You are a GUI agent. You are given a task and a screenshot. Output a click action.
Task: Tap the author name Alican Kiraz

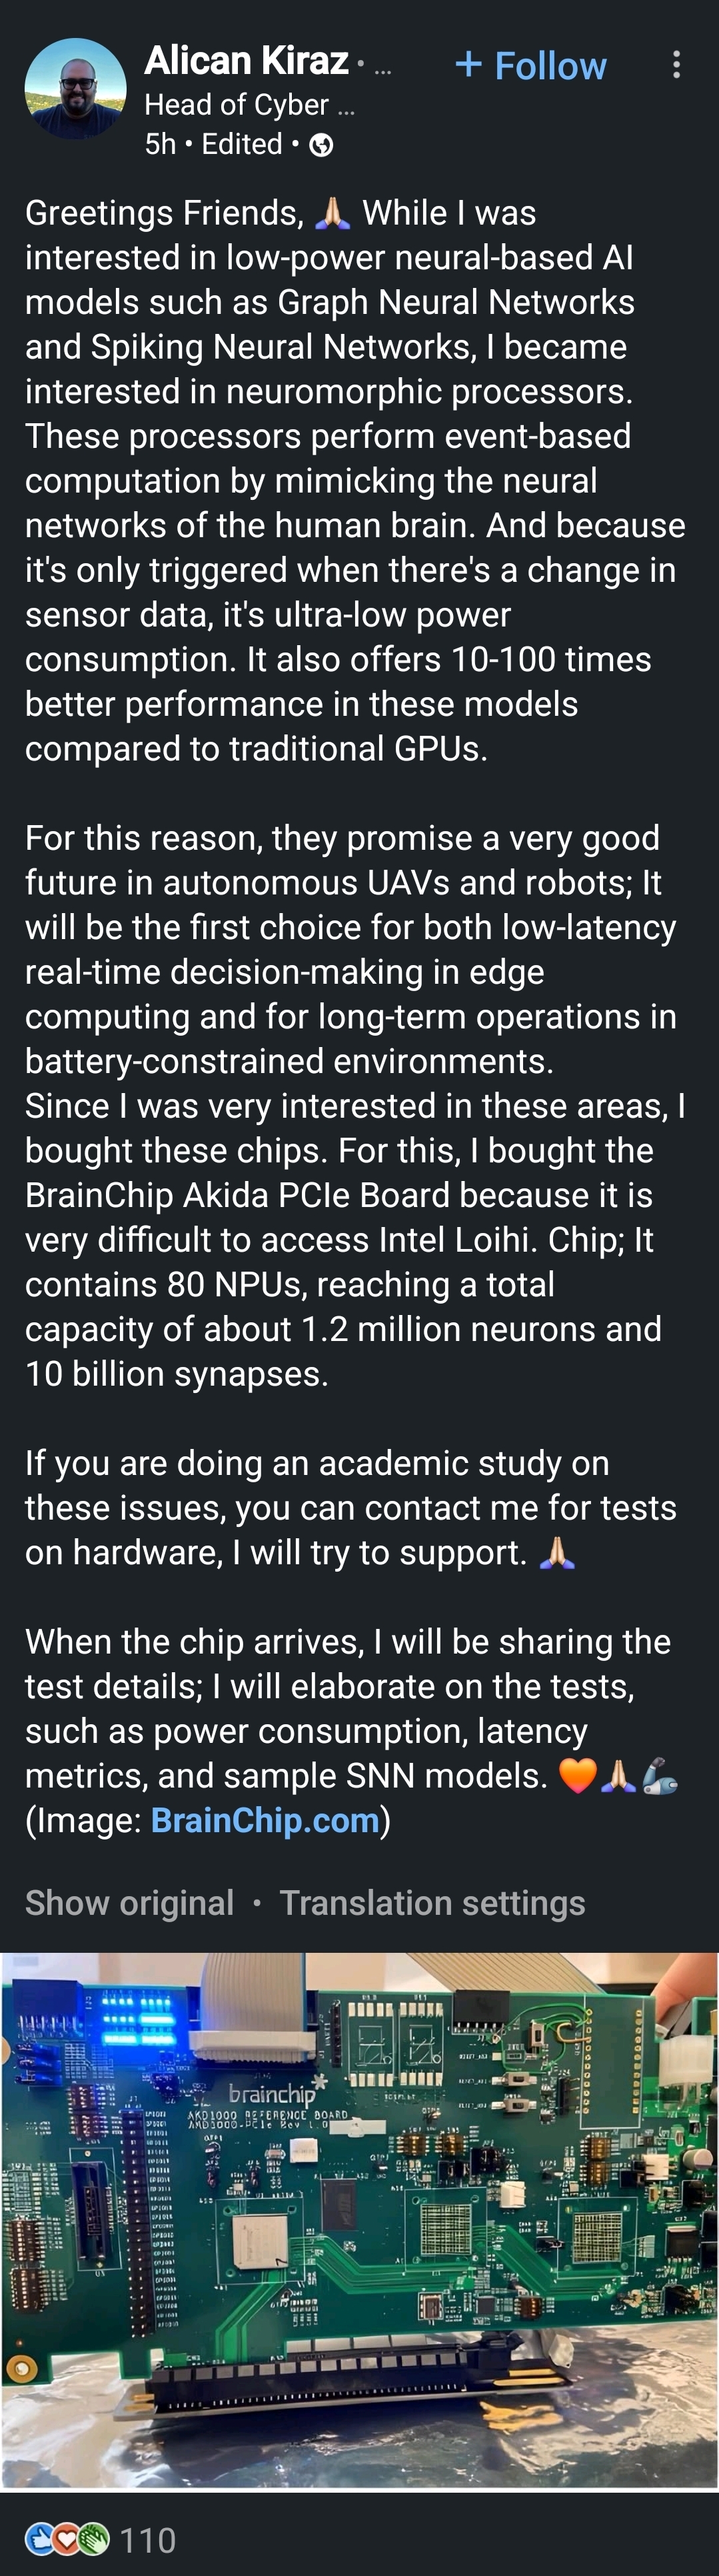[x=246, y=61]
